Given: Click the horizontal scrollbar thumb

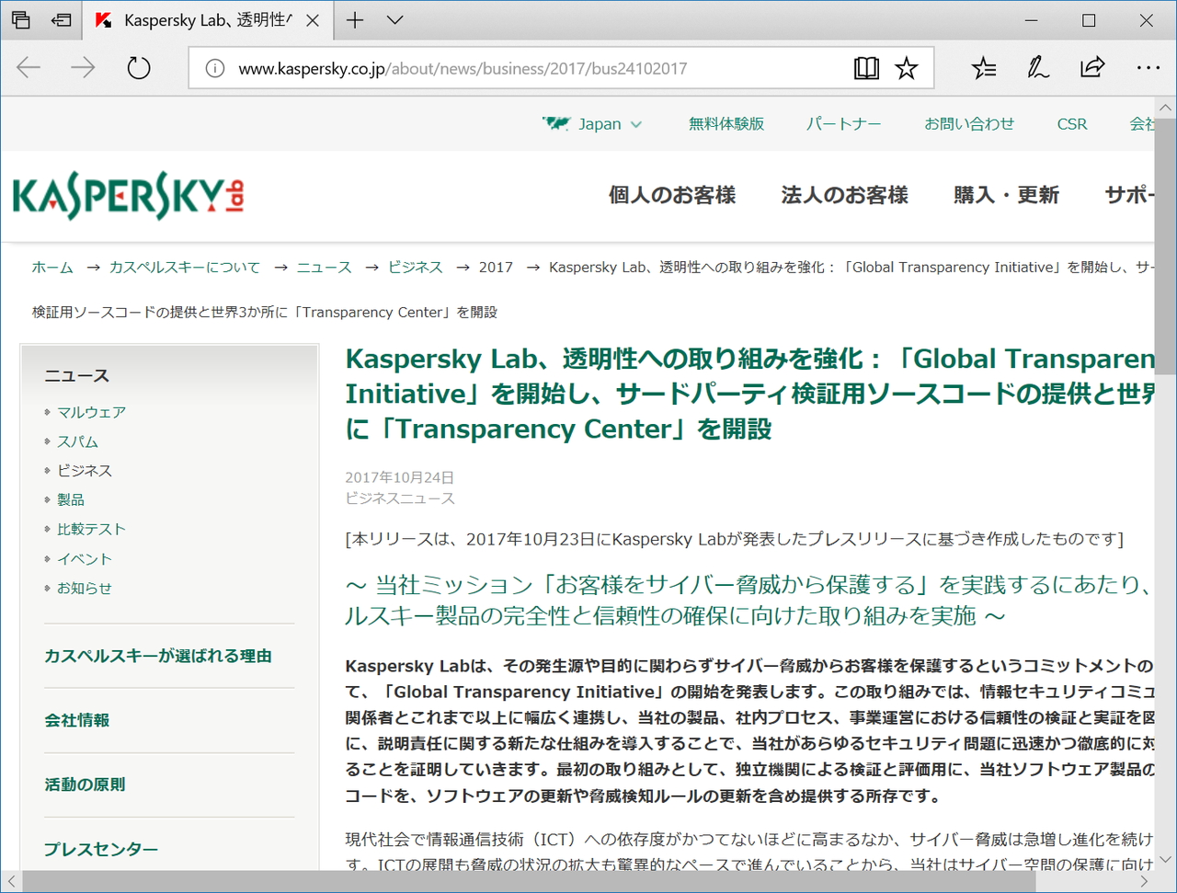Looking at the screenshot, I should click(x=529, y=881).
